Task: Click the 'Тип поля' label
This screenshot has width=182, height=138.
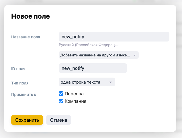Action: click(20, 83)
